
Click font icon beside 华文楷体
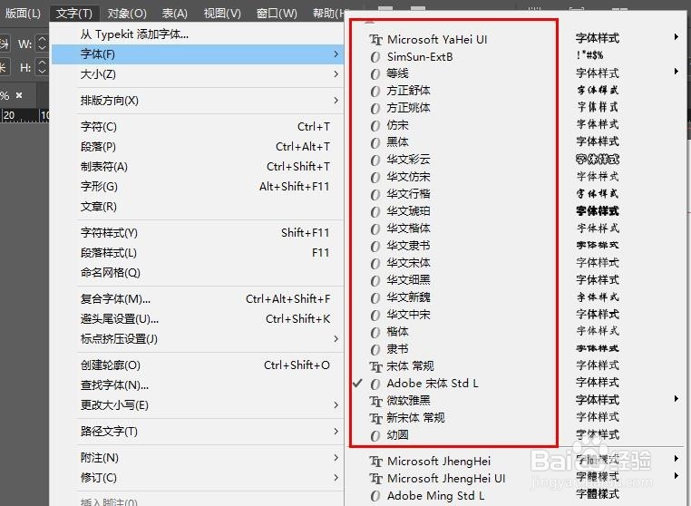[375, 229]
